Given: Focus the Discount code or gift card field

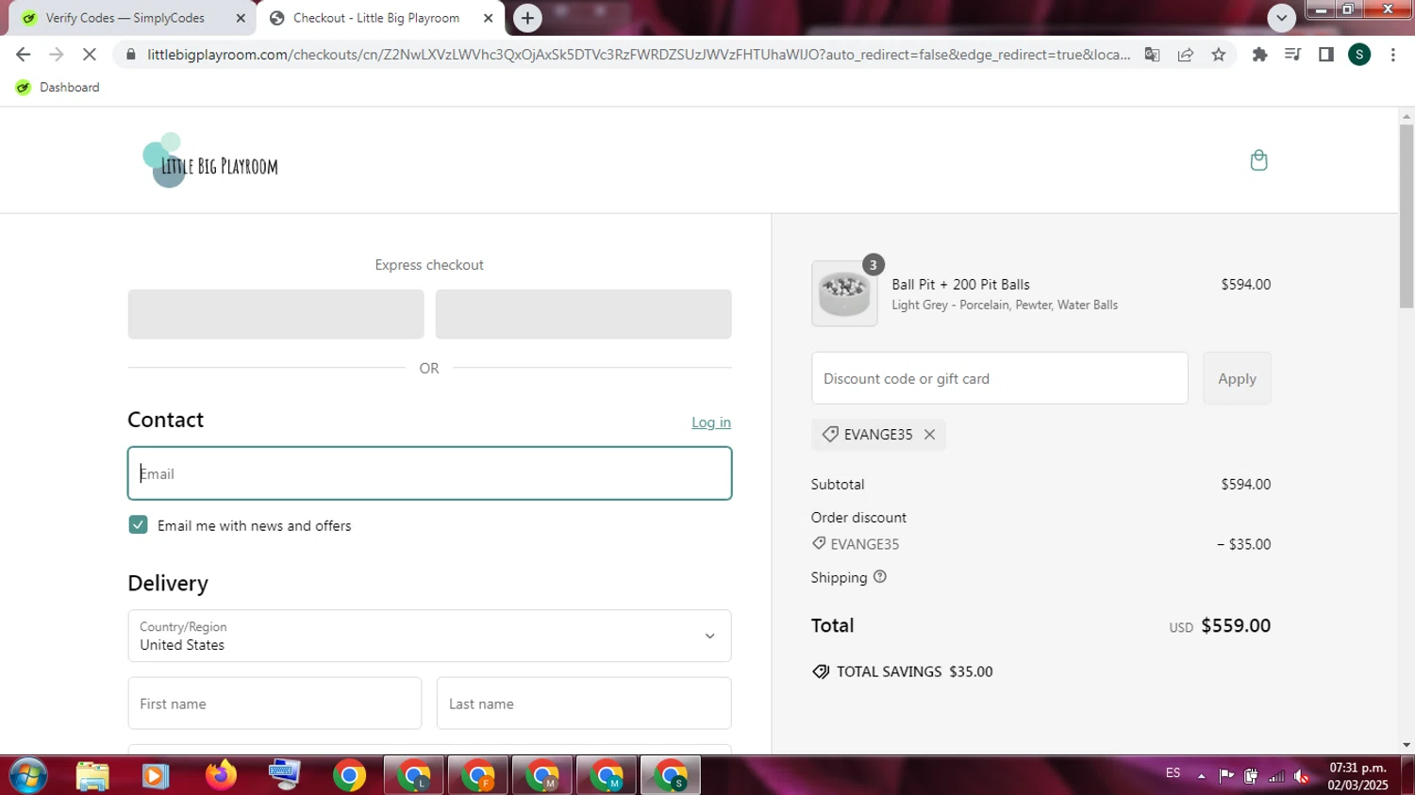Looking at the screenshot, I should coord(1000,378).
